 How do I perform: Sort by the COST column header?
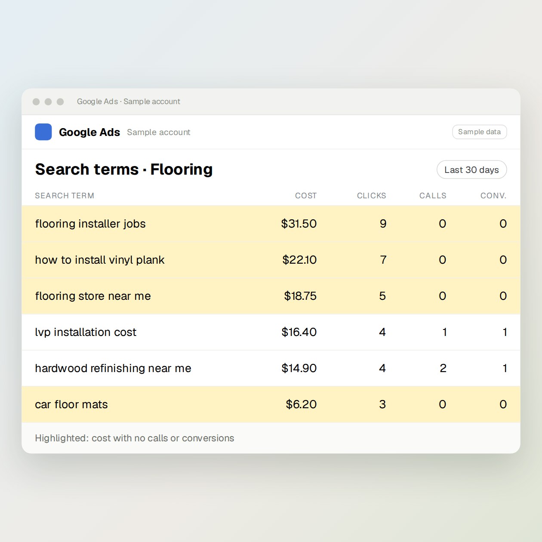point(306,196)
